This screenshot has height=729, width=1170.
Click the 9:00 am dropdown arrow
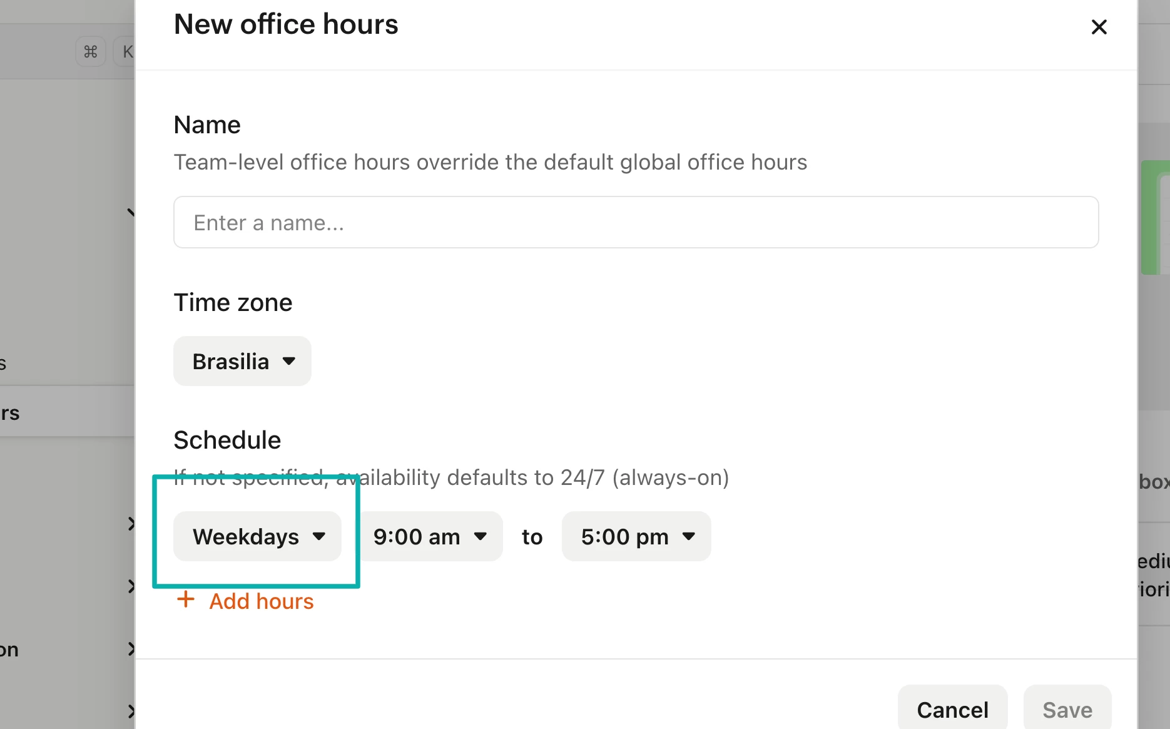point(481,536)
